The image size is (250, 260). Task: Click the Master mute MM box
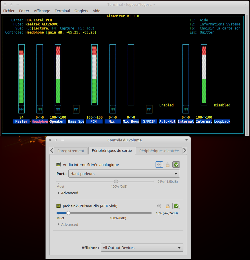click(x=21, y=109)
